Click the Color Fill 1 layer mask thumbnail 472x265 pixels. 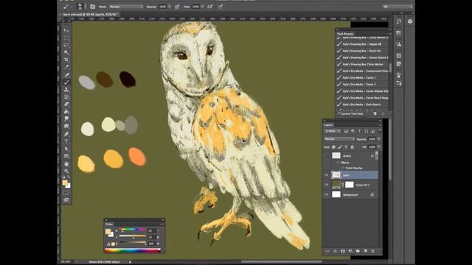click(x=349, y=185)
